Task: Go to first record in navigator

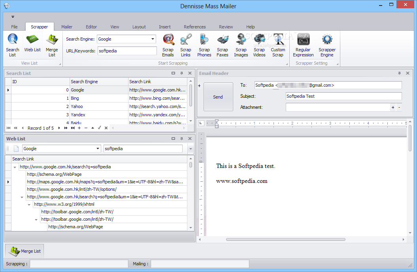Action: [x=9, y=128]
